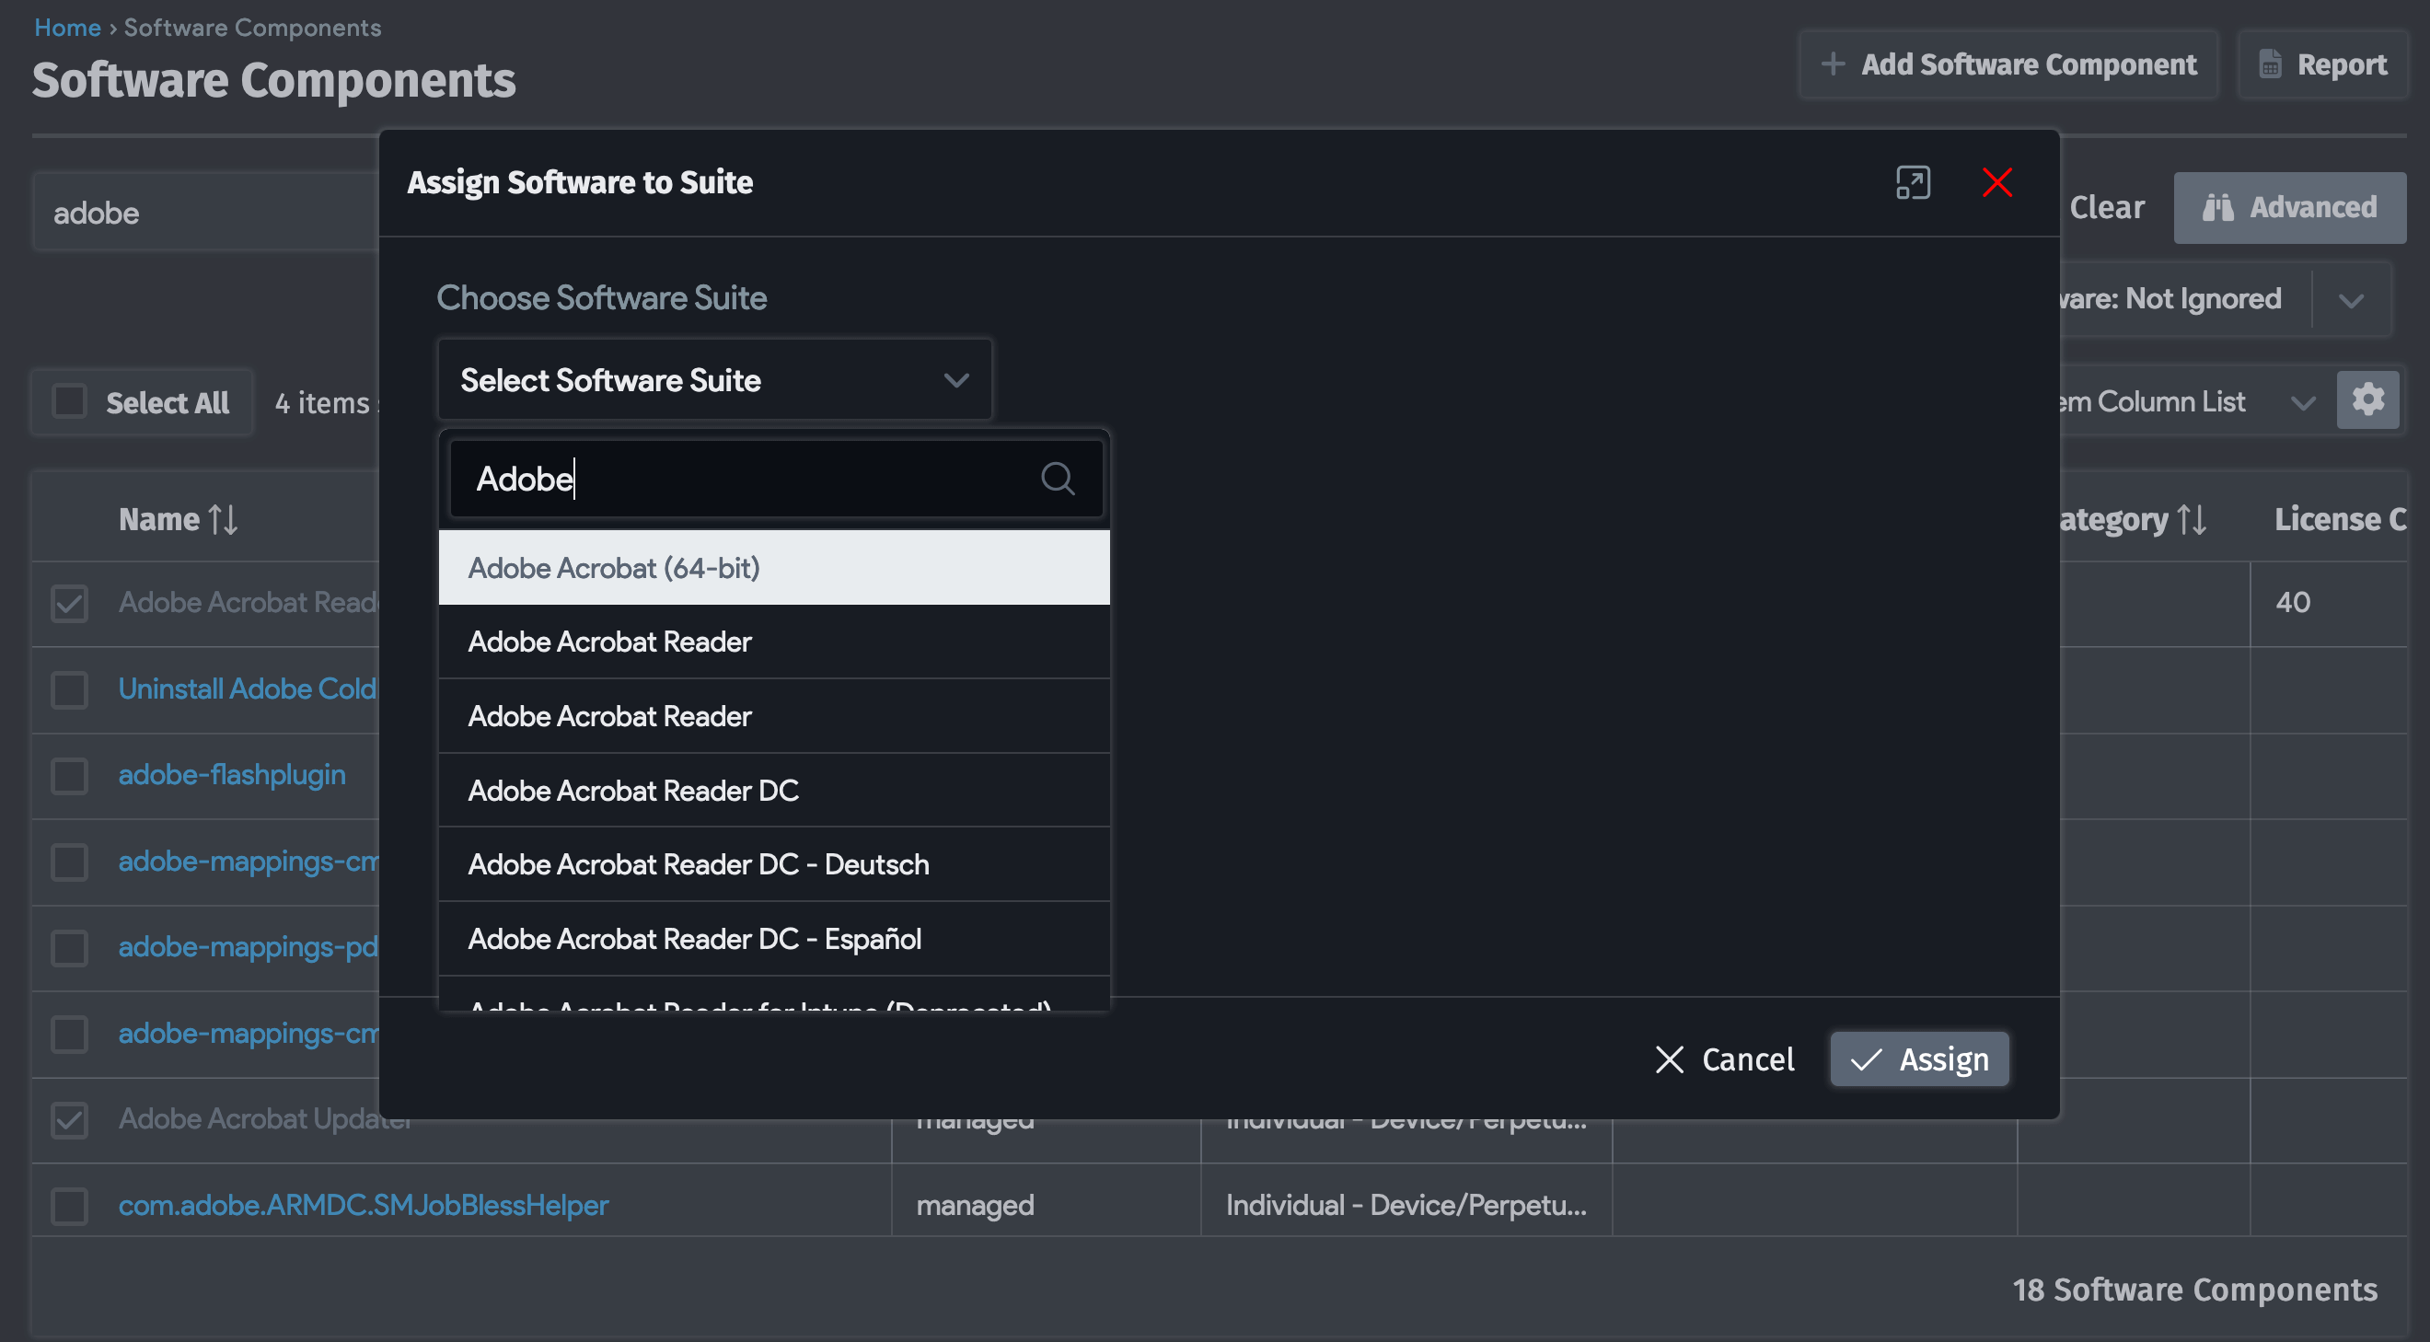Open the Select Software Suite dropdown
This screenshot has width=2430, height=1342.
click(713, 379)
